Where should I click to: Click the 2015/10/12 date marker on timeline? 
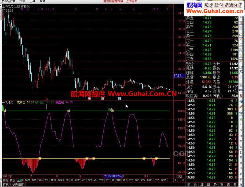113,176
